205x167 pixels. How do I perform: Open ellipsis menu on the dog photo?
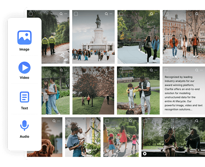59,121
